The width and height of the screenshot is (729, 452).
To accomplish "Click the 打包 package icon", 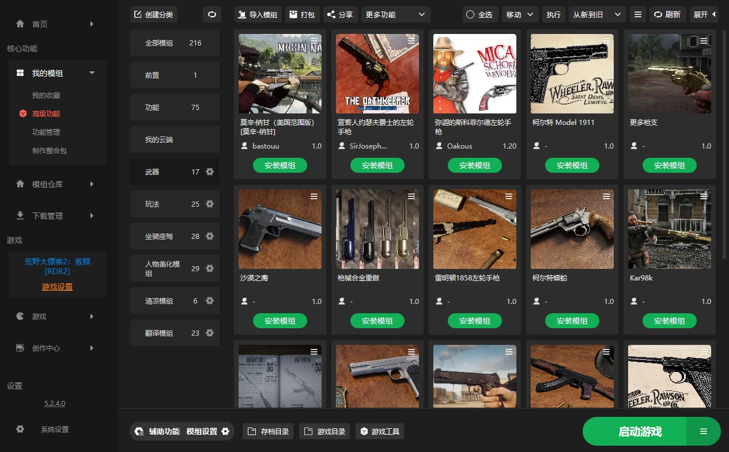I will point(293,14).
